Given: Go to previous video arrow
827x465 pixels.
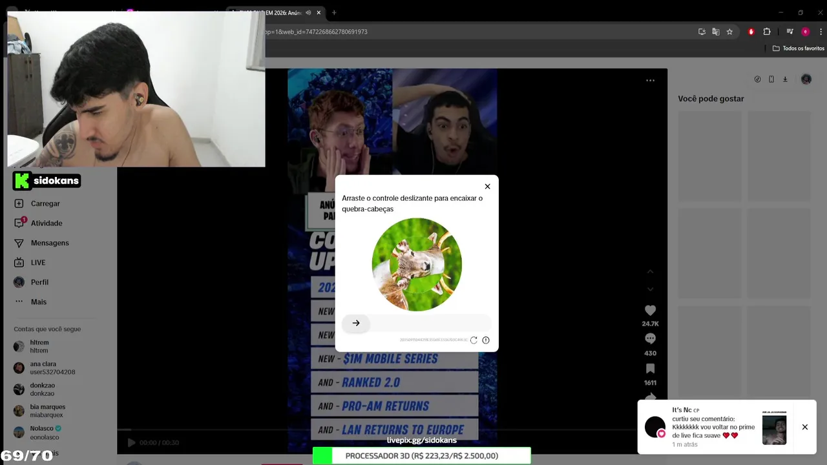Looking at the screenshot, I should 650,271.
